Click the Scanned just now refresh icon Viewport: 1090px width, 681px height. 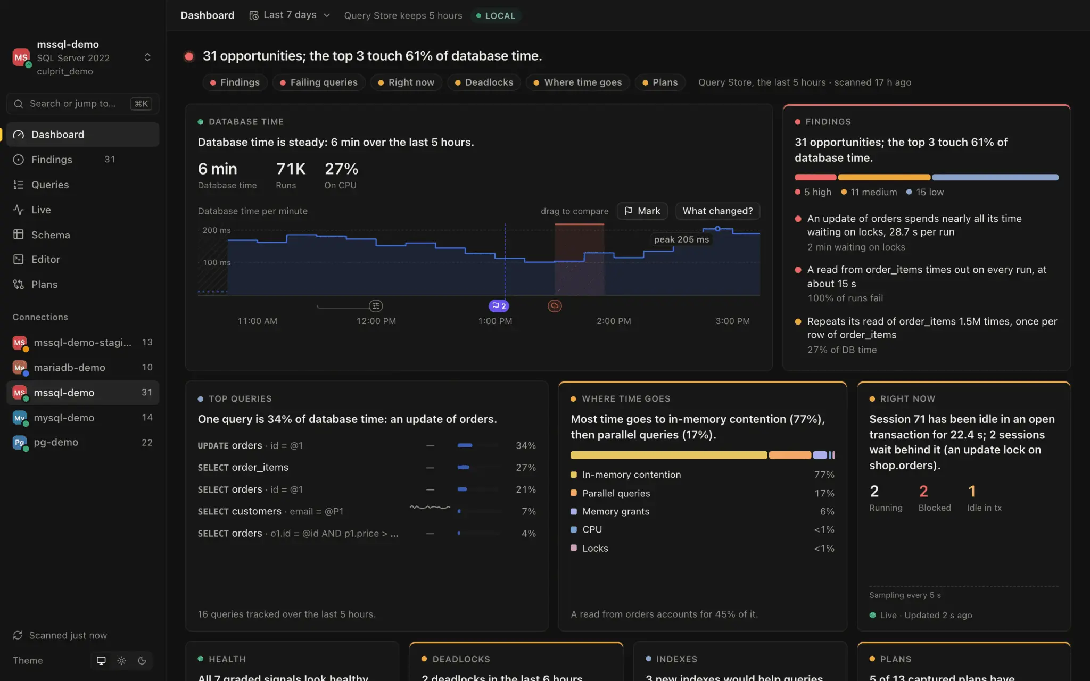click(18, 635)
